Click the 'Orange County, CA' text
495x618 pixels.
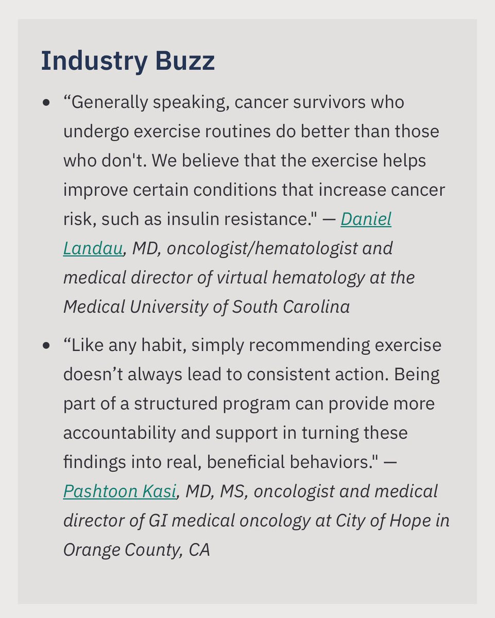pos(136,550)
